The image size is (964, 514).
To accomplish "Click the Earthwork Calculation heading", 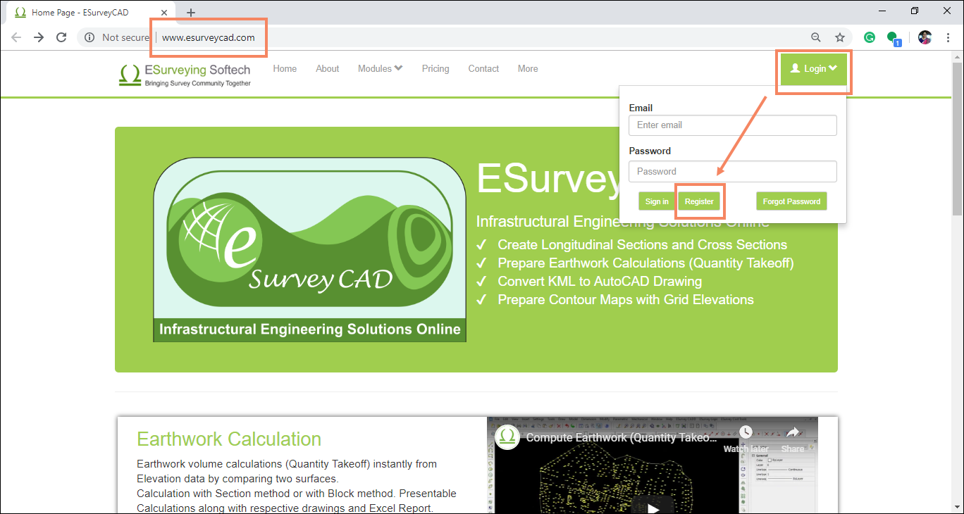I will pos(229,439).
